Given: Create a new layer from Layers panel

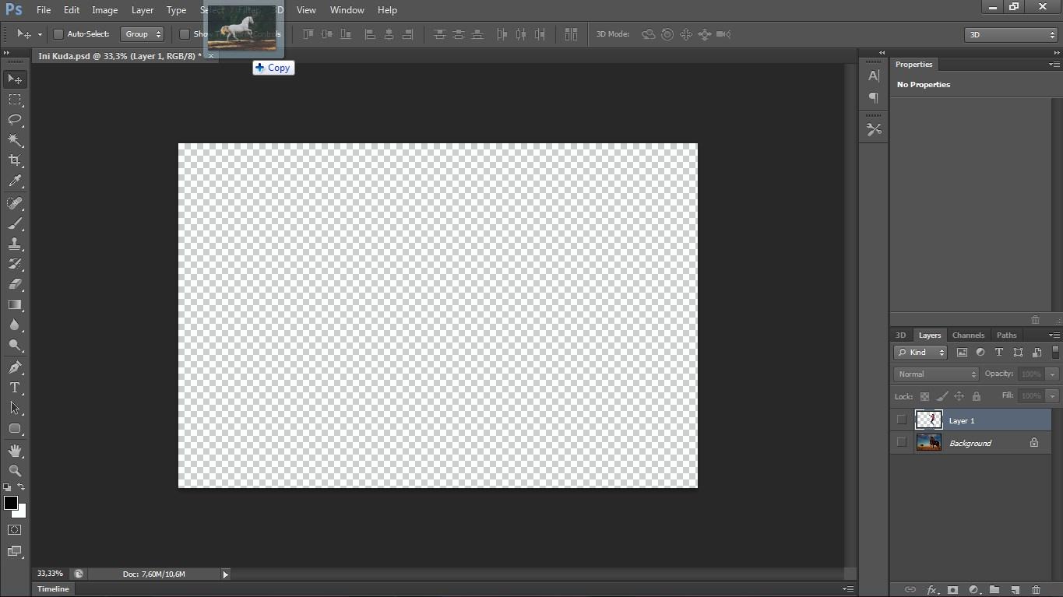Looking at the screenshot, I should [1015, 590].
